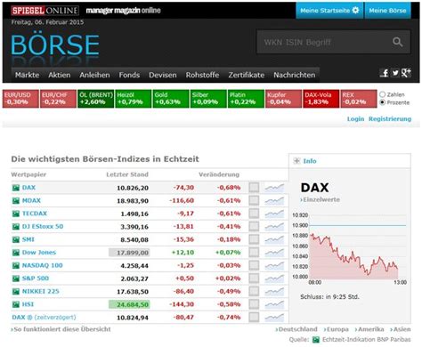Click the Spiegel Online logo

click(x=45, y=11)
